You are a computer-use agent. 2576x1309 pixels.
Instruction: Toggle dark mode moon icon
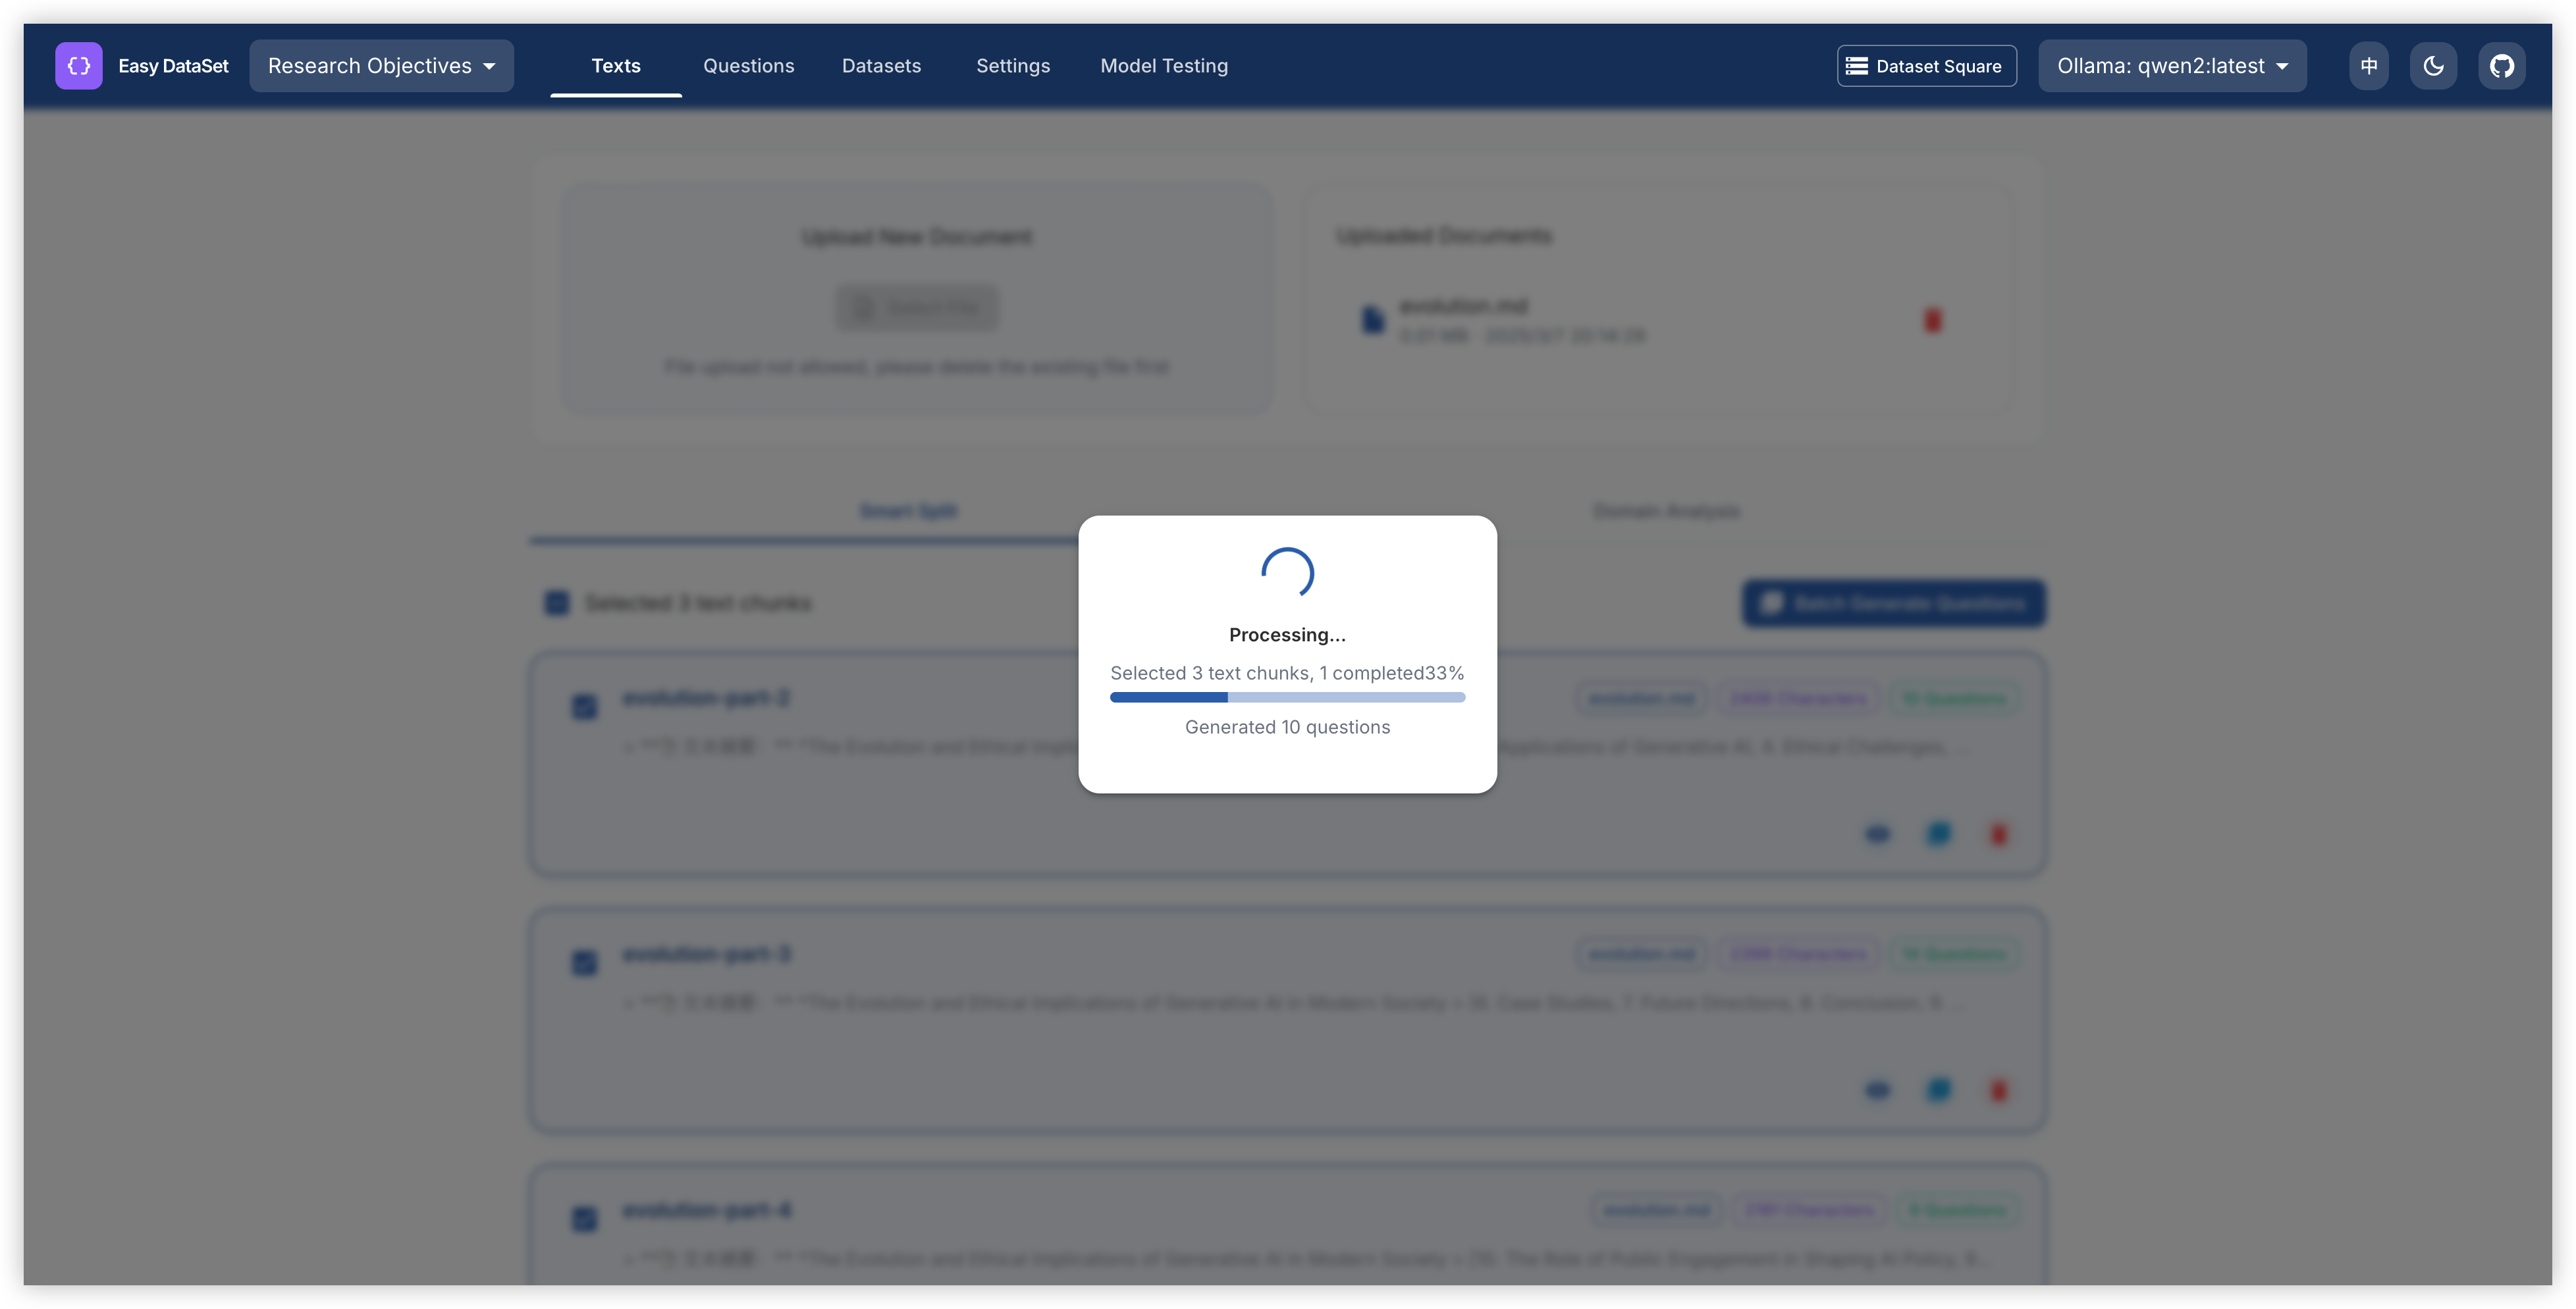[x=2433, y=66]
